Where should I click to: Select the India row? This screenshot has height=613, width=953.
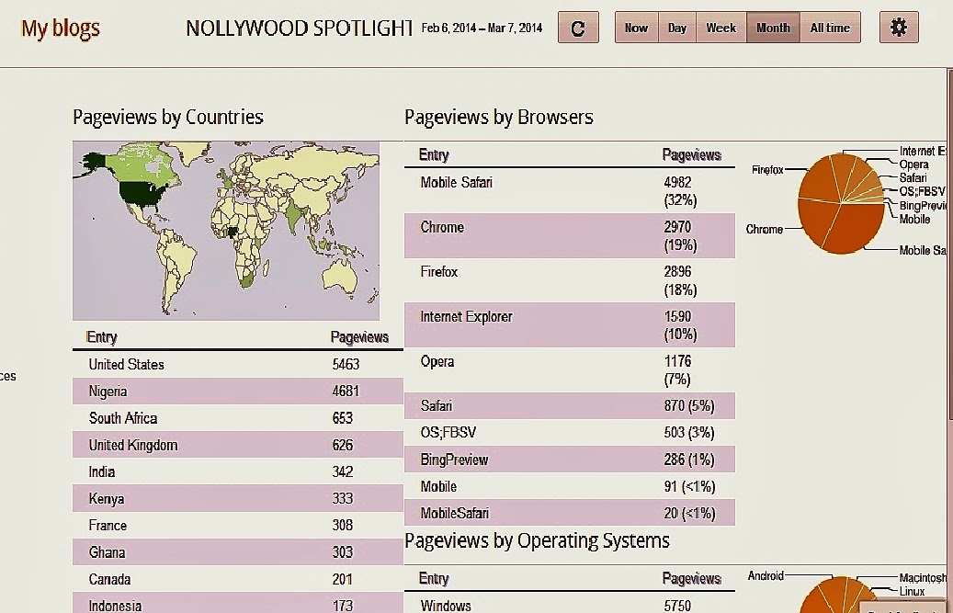tap(238, 471)
